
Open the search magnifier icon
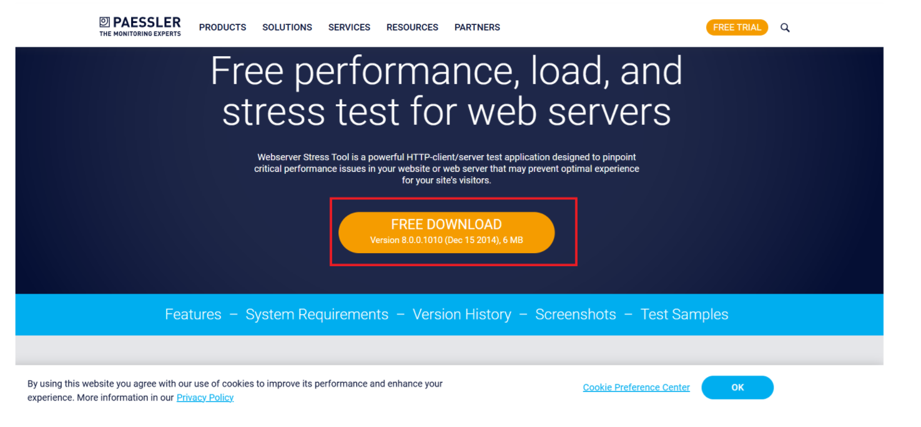click(785, 27)
